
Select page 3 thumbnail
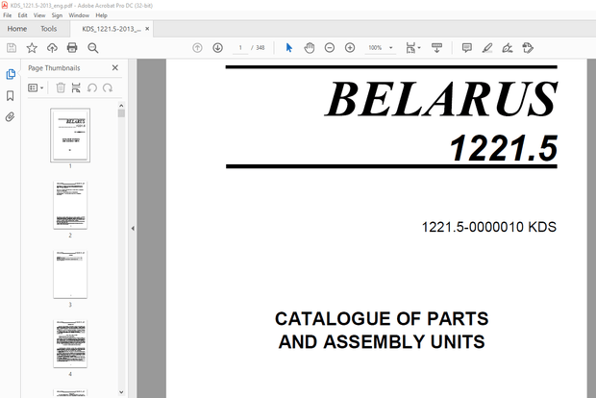pyautogui.click(x=70, y=274)
